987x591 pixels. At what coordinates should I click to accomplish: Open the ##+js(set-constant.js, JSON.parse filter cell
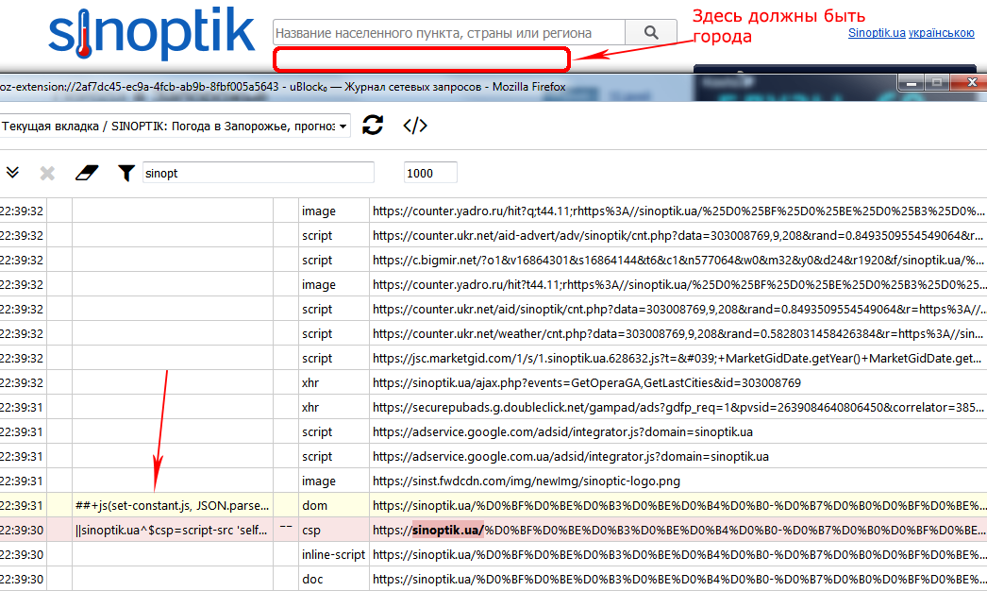pos(173,506)
